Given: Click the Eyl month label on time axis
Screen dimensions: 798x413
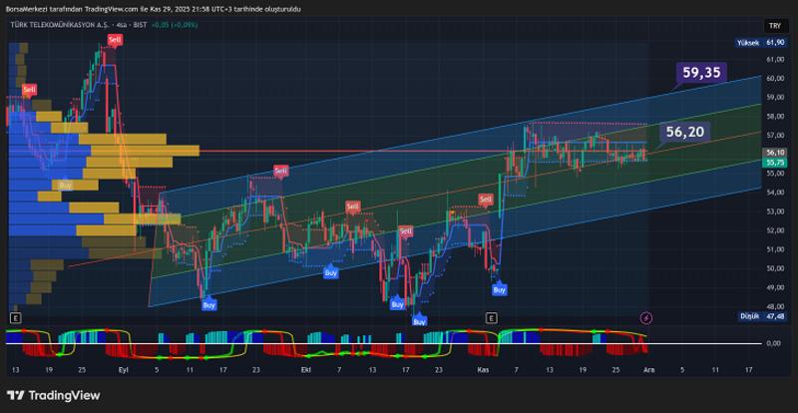Looking at the screenshot, I should coord(123,370).
